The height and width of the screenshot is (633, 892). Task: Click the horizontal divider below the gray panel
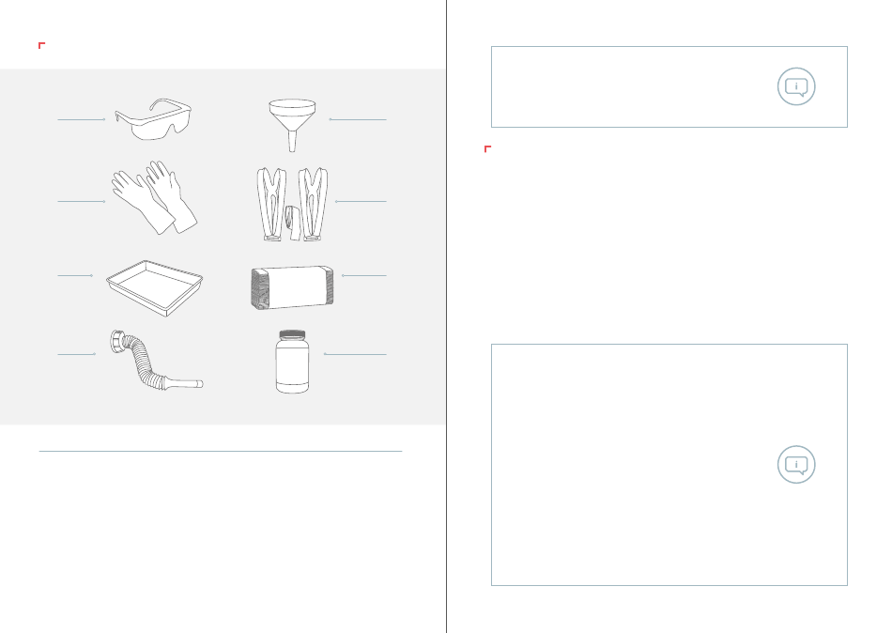coord(220,452)
